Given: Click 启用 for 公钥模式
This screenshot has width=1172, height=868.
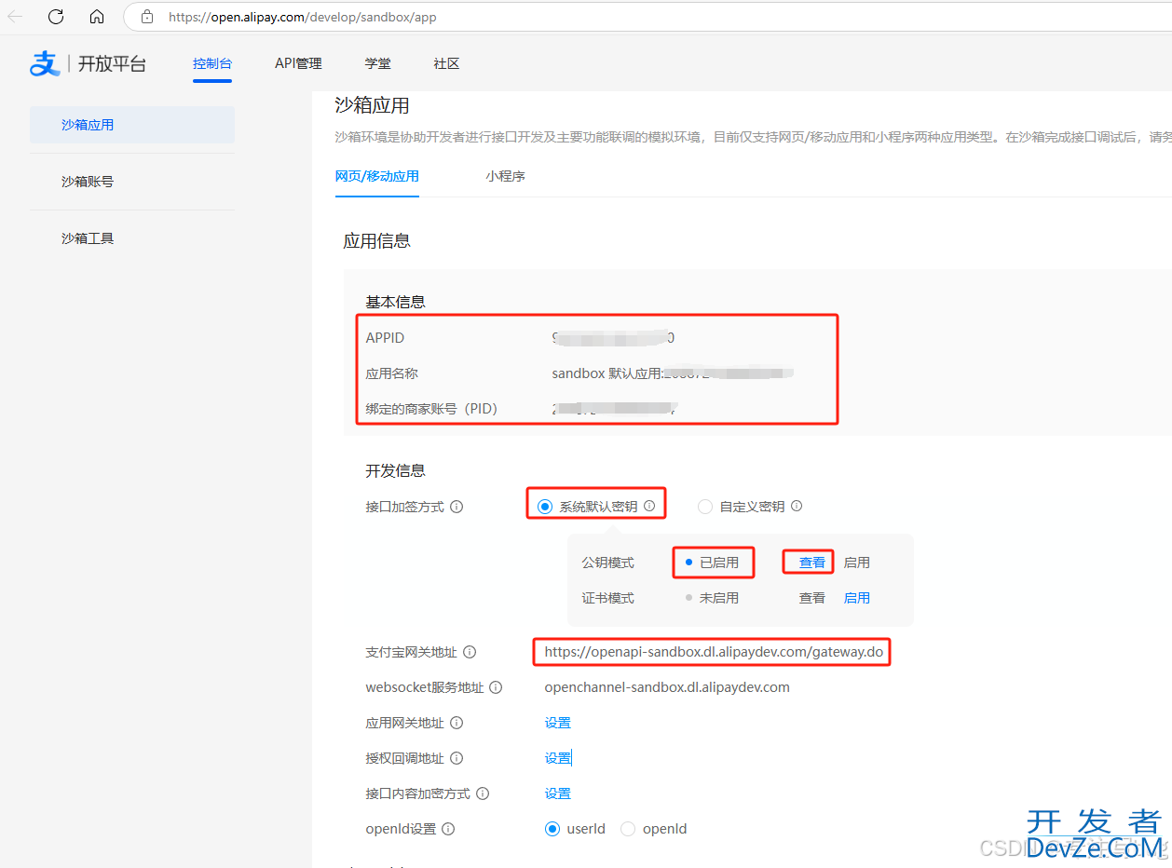Looking at the screenshot, I should pos(857,563).
